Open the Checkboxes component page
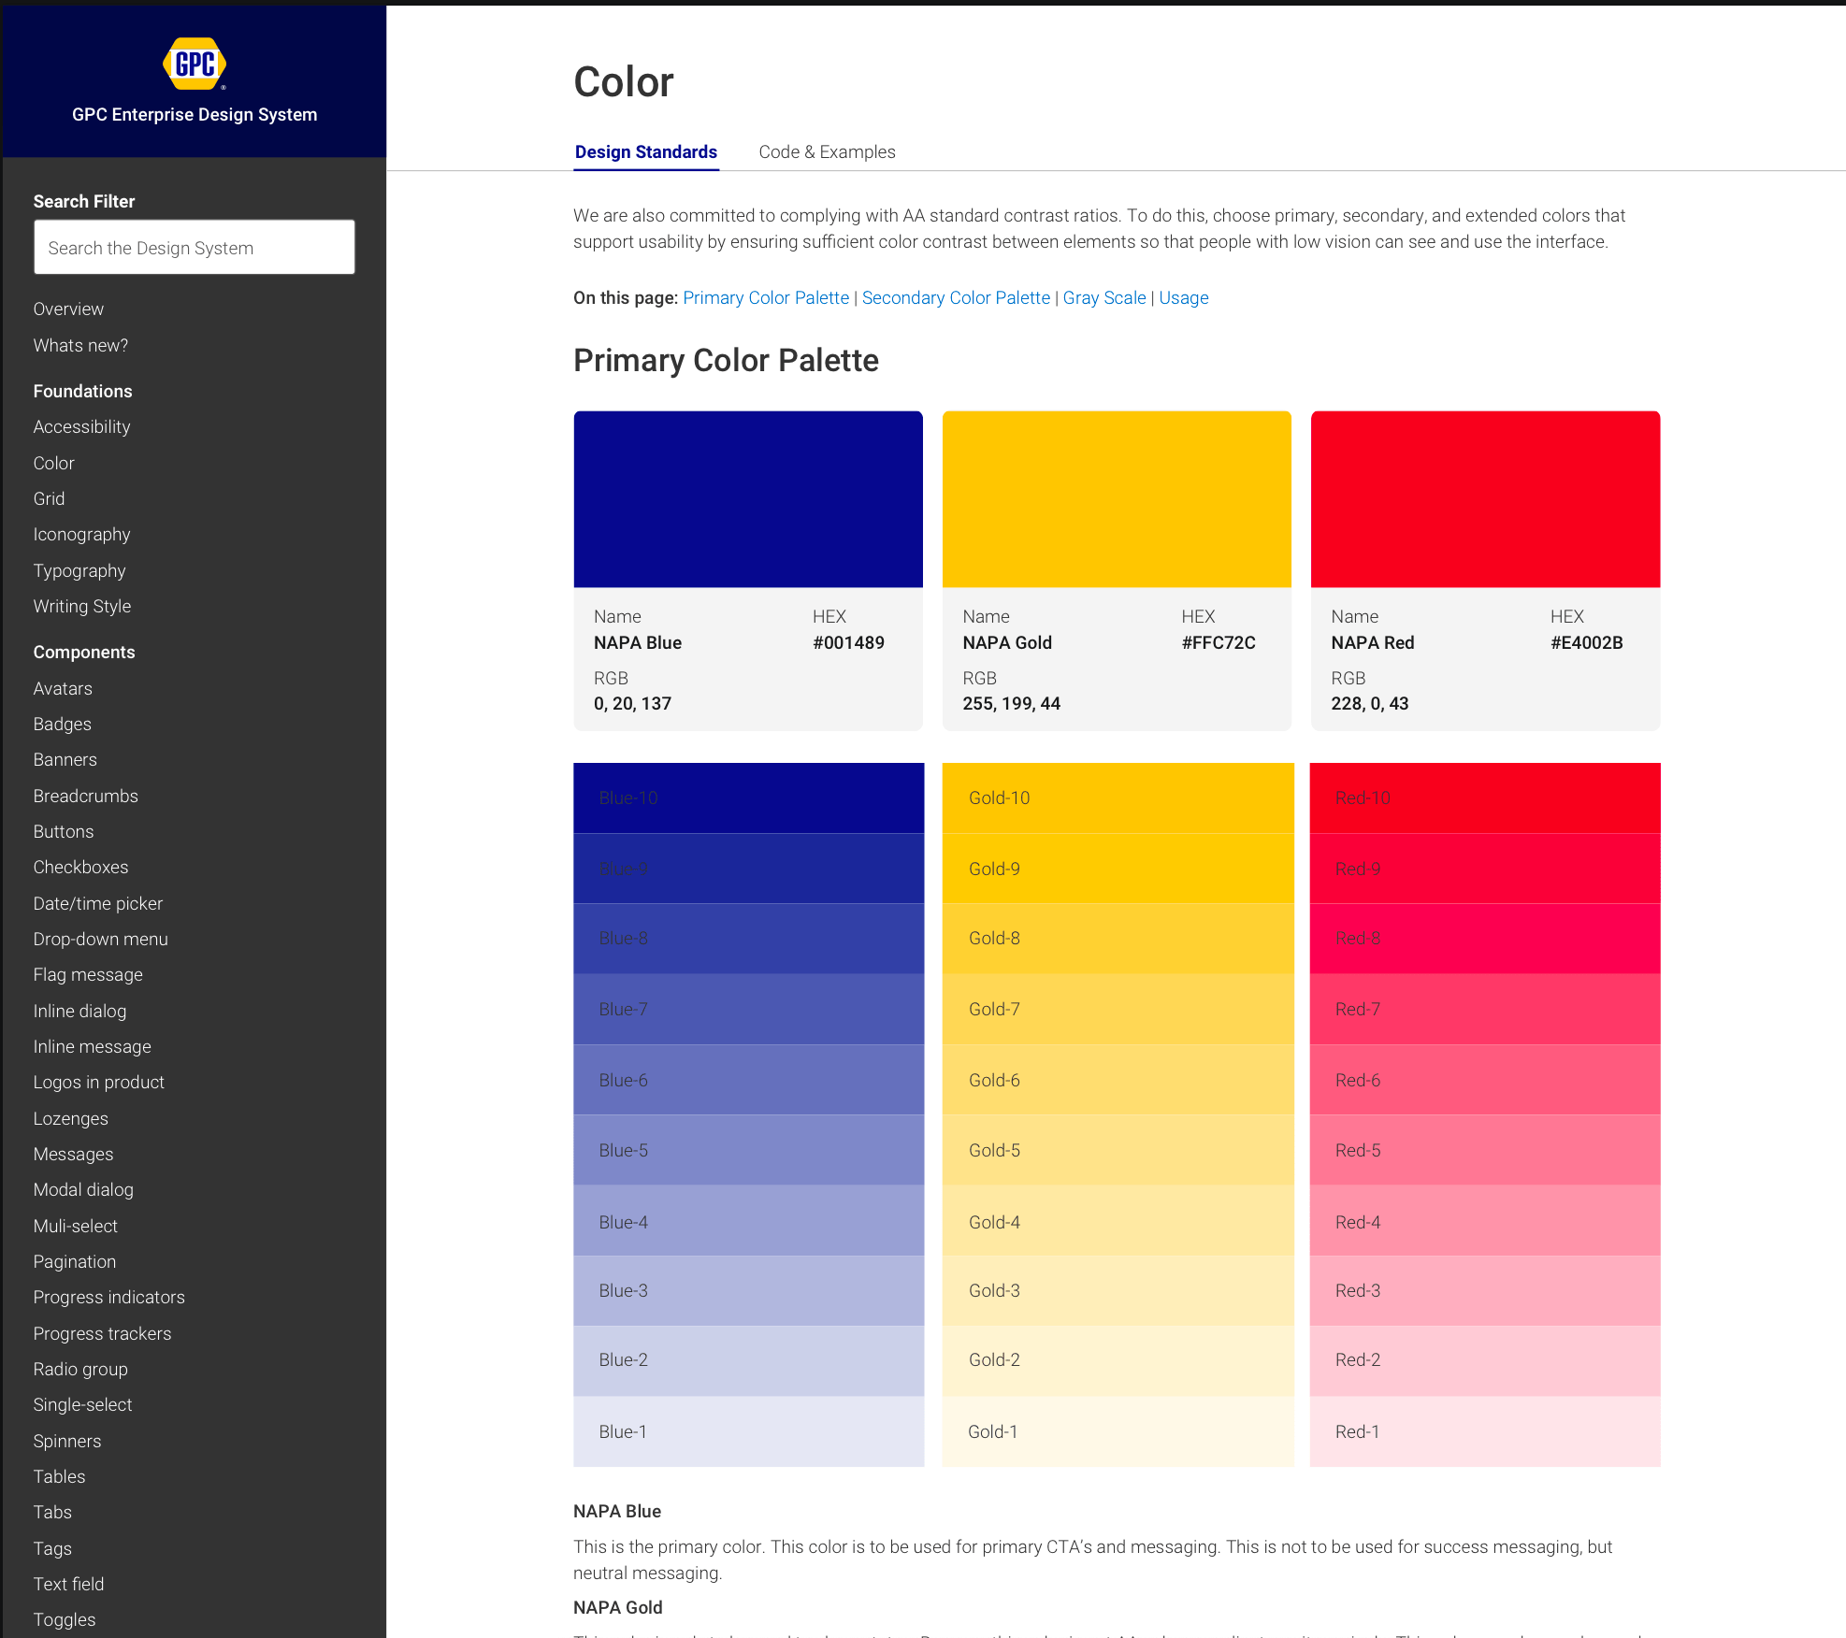Image resolution: width=1846 pixels, height=1638 pixels. 80,867
